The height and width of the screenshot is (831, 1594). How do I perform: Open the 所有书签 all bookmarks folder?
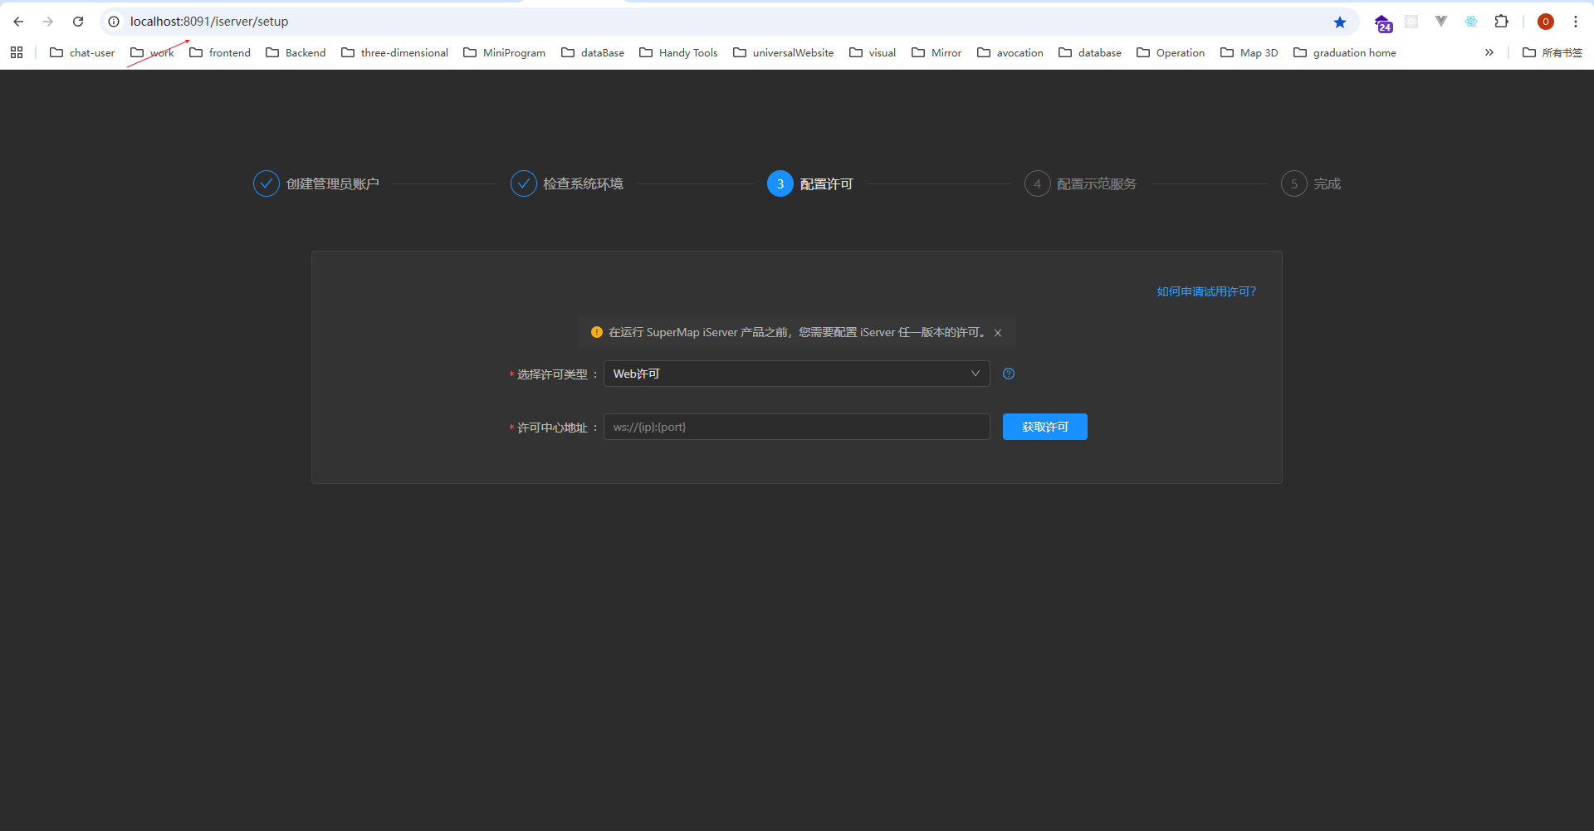pos(1552,52)
